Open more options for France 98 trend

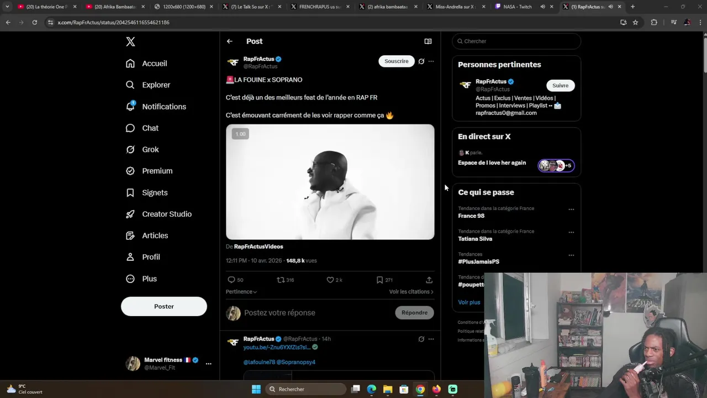(571, 210)
